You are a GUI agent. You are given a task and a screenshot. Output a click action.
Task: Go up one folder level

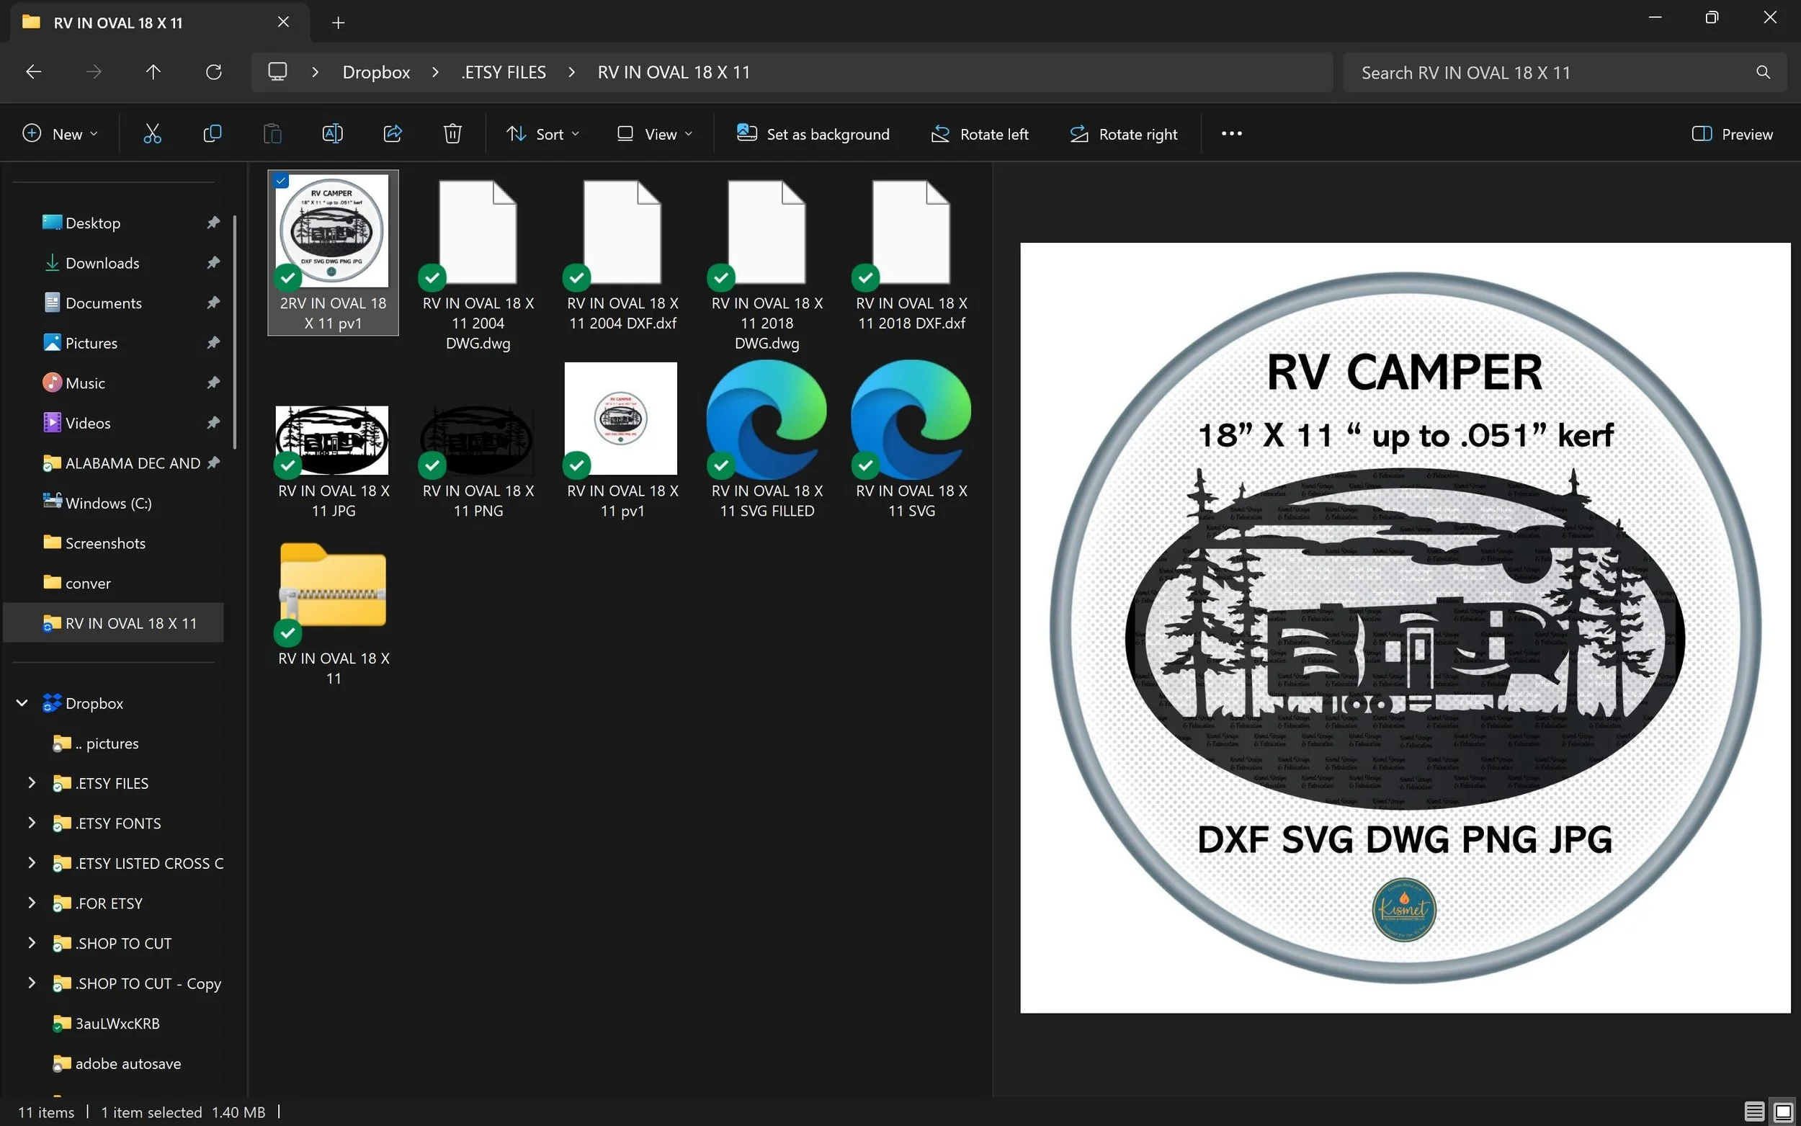coord(153,72)
